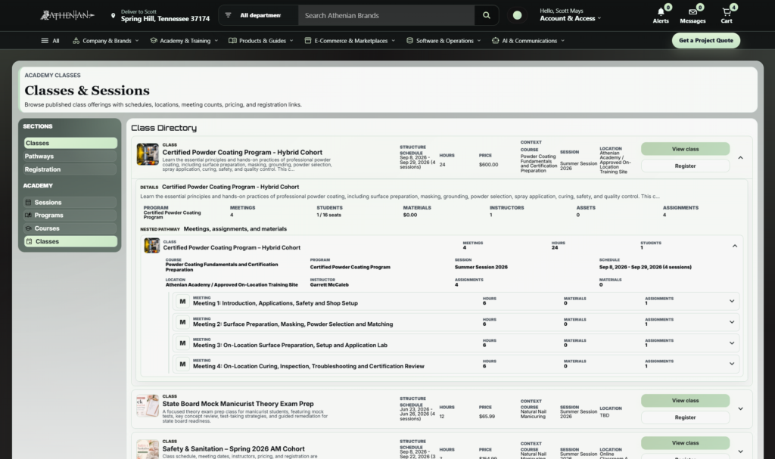Screen dimensions: 775x459
Task: Select Registration in the sidebar
Action: 70,169
